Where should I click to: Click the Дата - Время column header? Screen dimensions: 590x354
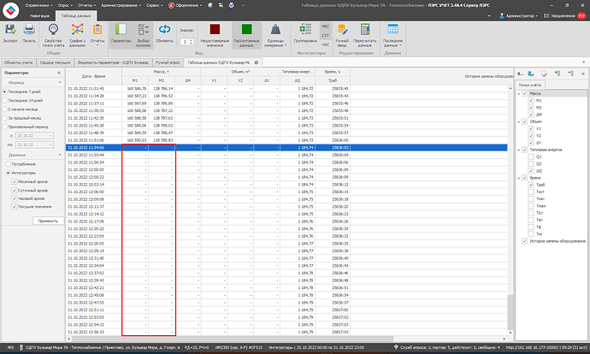click(x=94, y=76)
